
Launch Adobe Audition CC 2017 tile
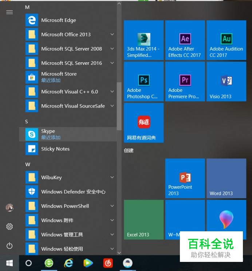226,40
